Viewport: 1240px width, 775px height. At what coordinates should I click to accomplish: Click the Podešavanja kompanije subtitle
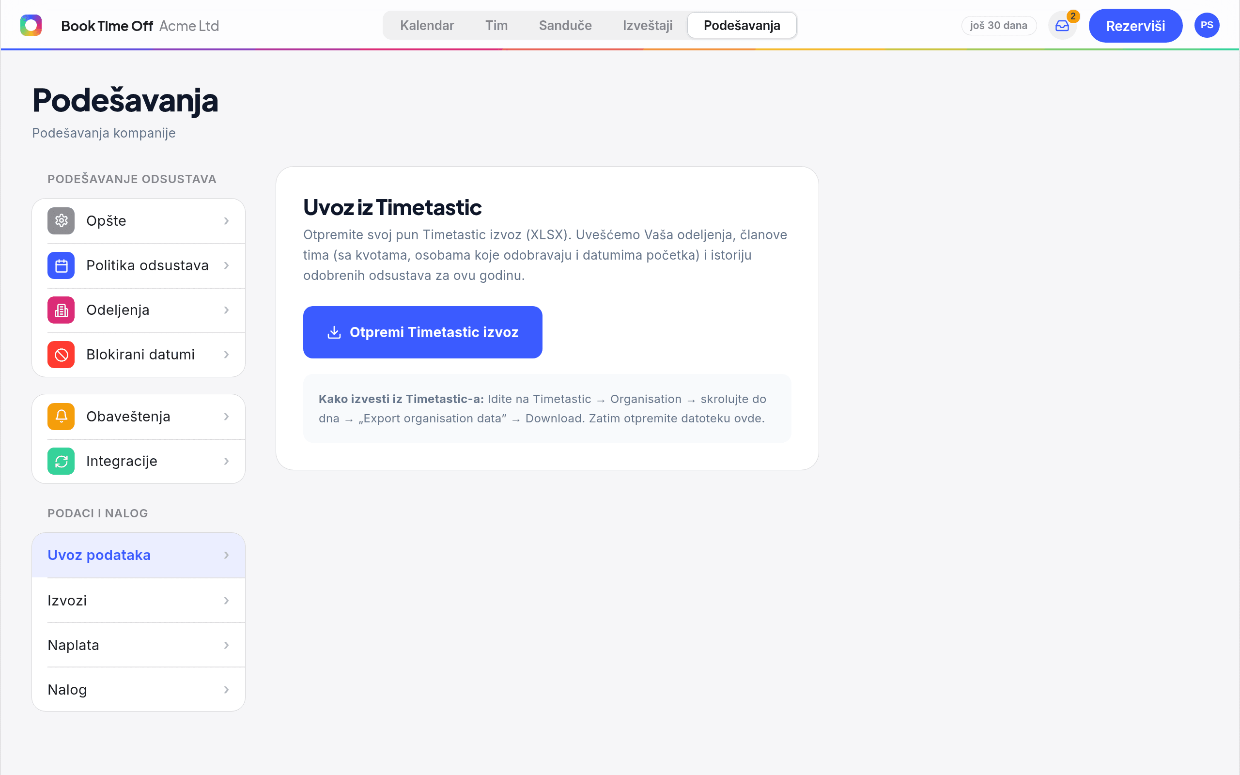pos(104,133)
